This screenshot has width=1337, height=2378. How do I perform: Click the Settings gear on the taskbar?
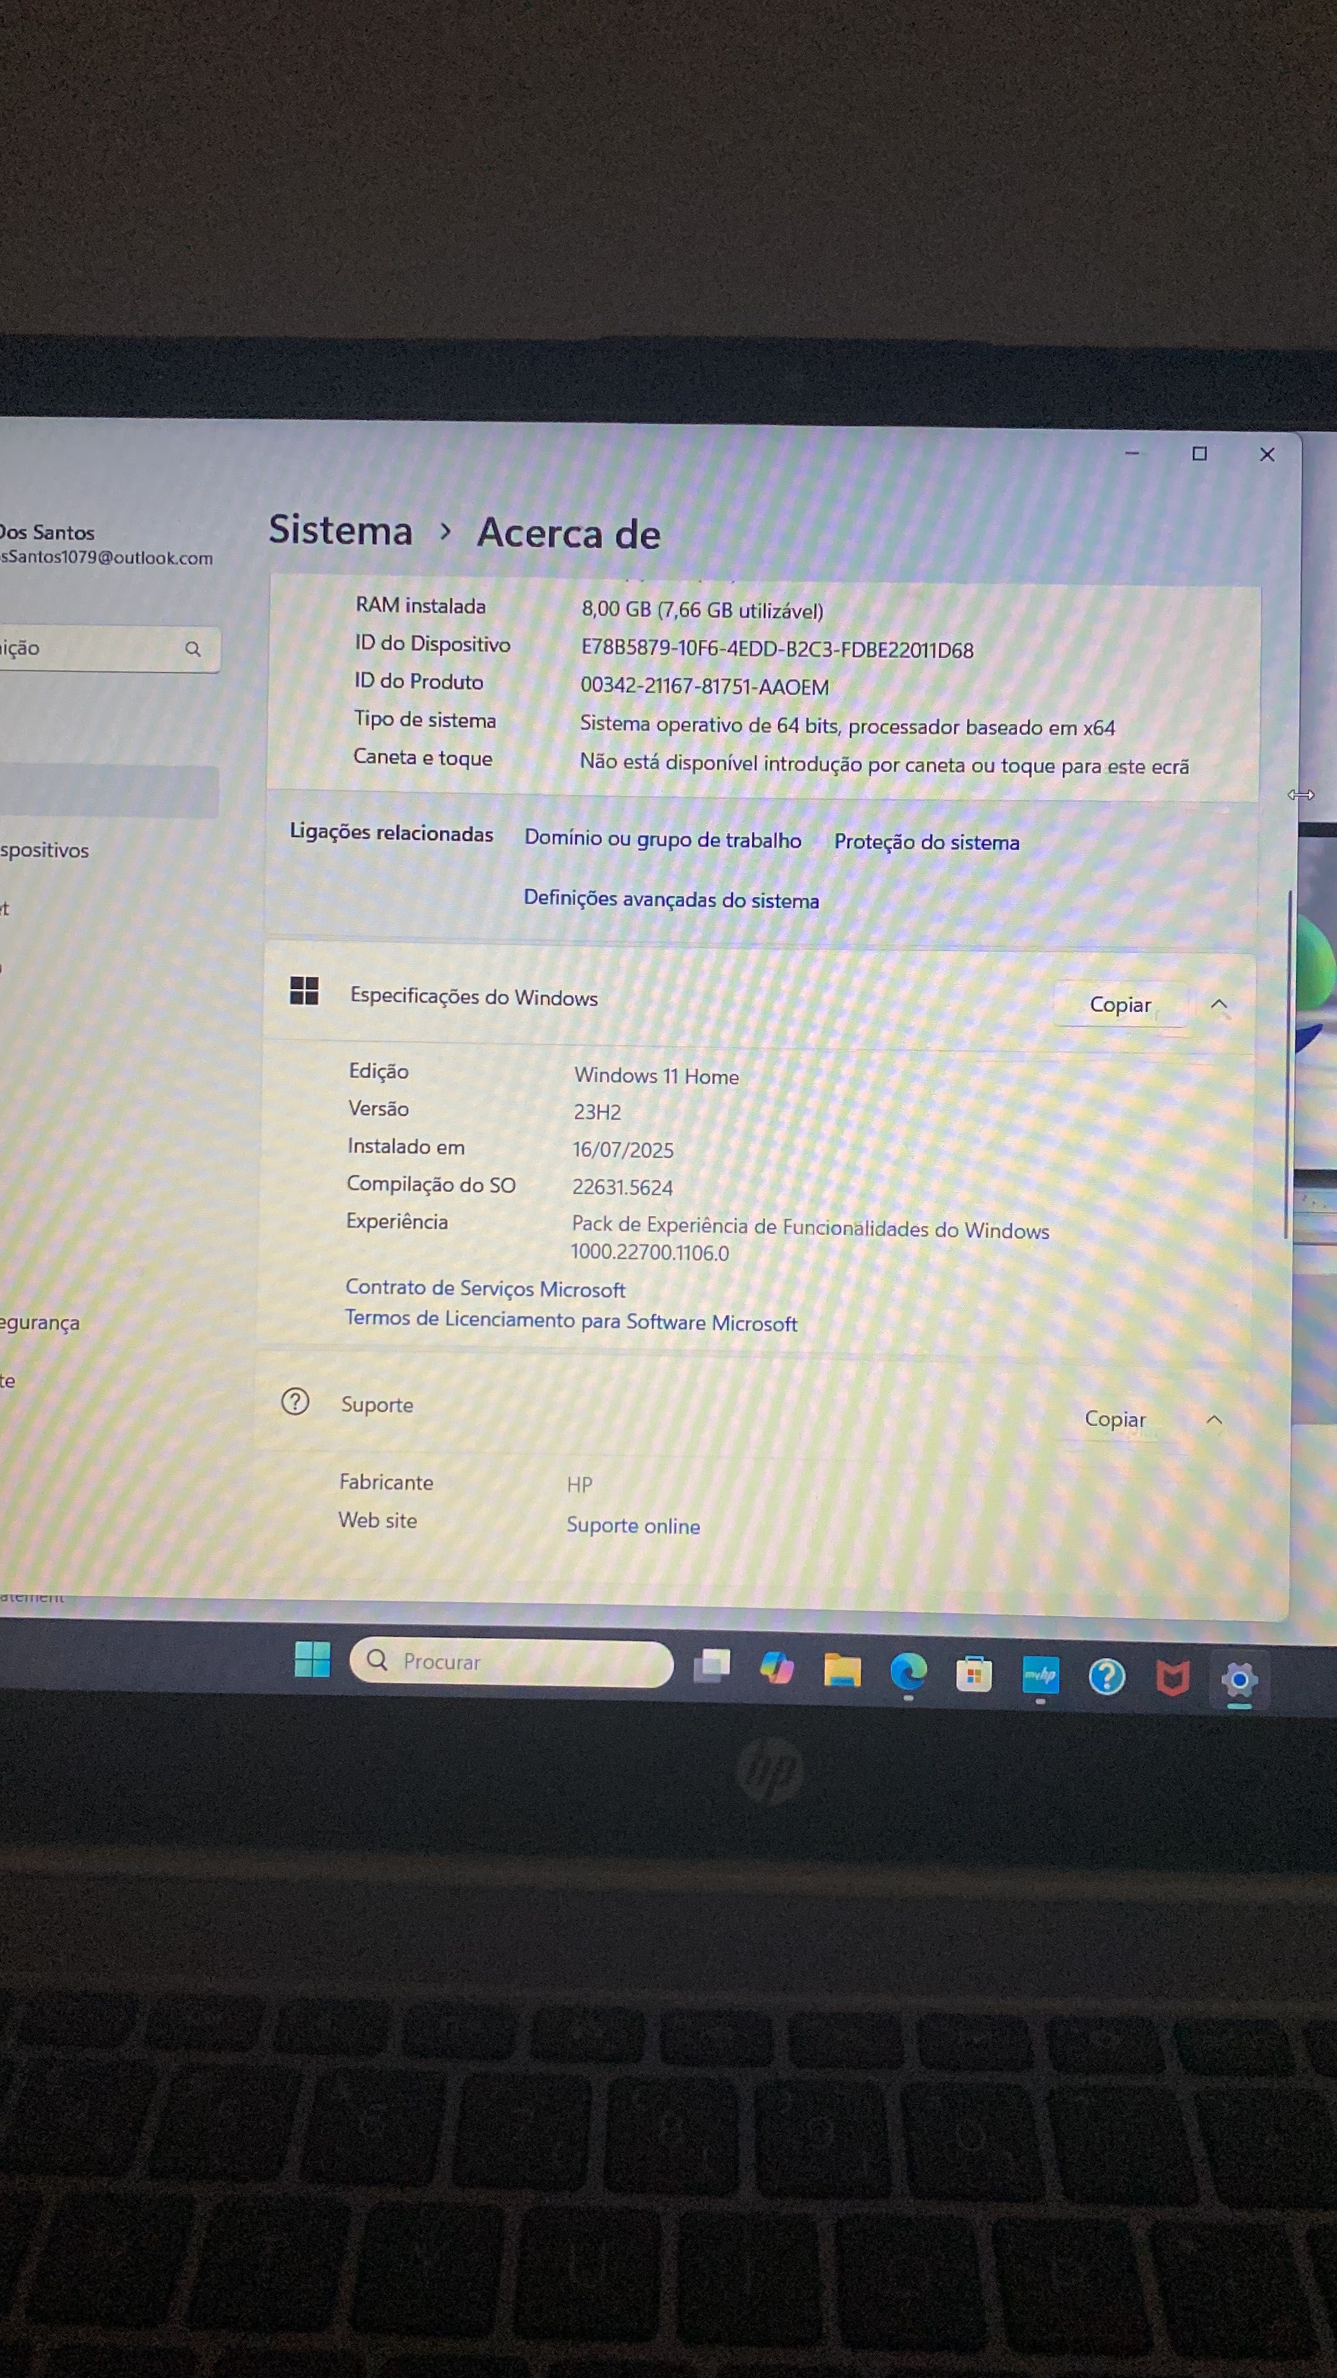pos(1238,1680)
